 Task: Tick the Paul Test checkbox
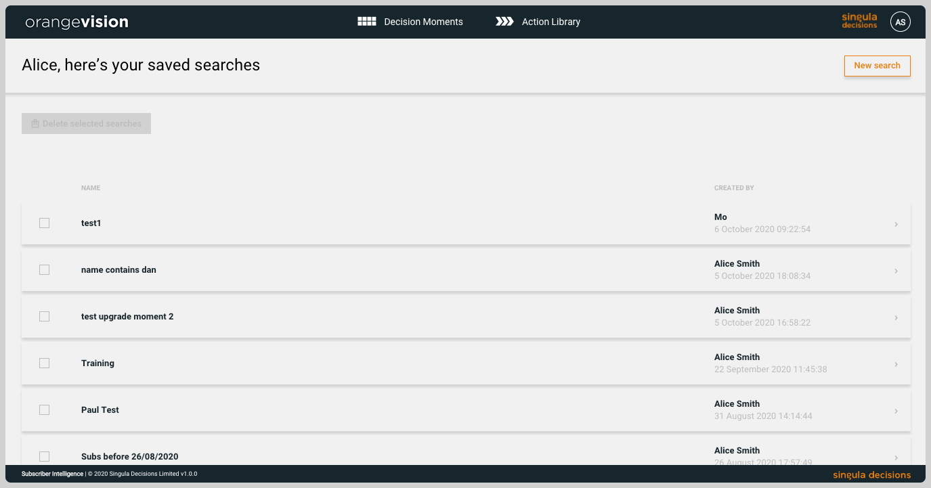44,410
